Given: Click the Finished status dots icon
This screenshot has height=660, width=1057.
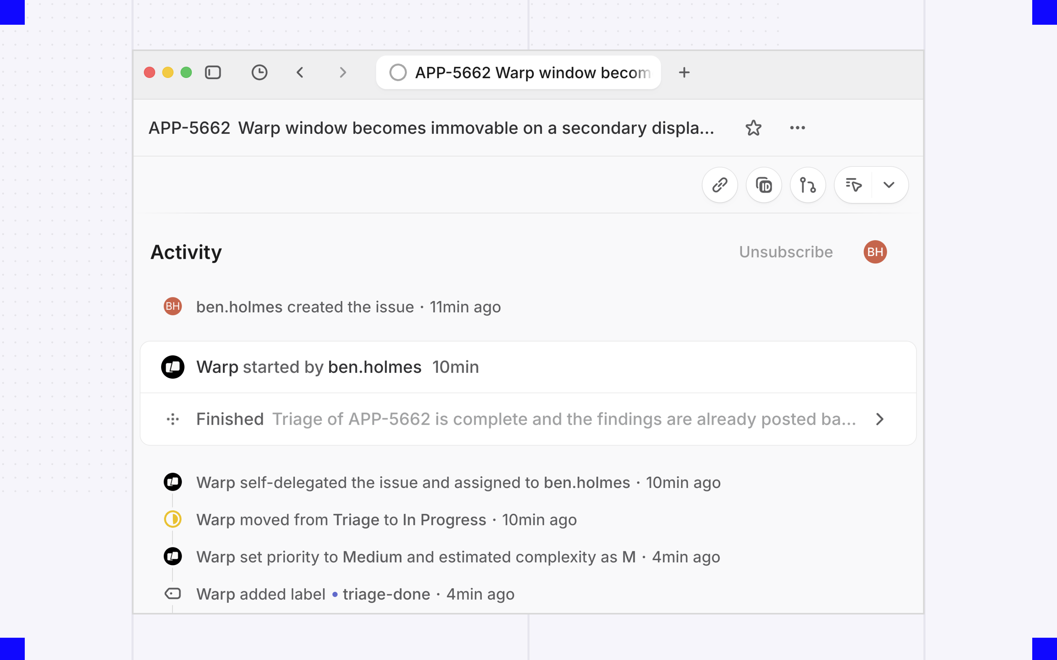Looking at the screenshot, I should pos(172,420).
